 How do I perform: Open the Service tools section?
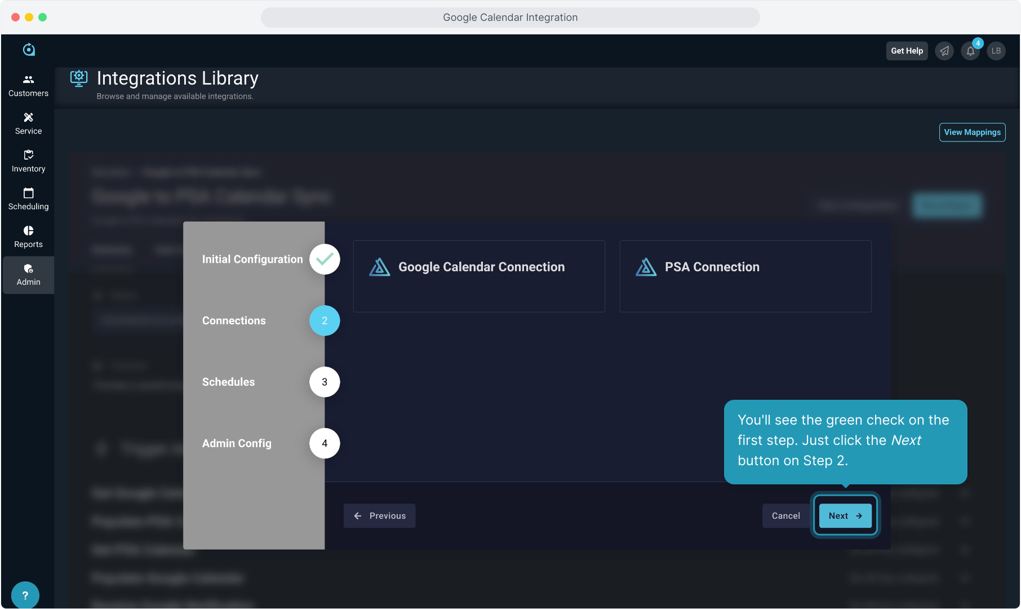[28, 123]
